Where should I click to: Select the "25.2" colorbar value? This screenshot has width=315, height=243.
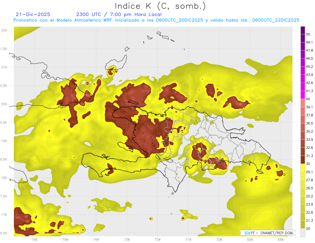pyautogui.click(x=309, y=196)
